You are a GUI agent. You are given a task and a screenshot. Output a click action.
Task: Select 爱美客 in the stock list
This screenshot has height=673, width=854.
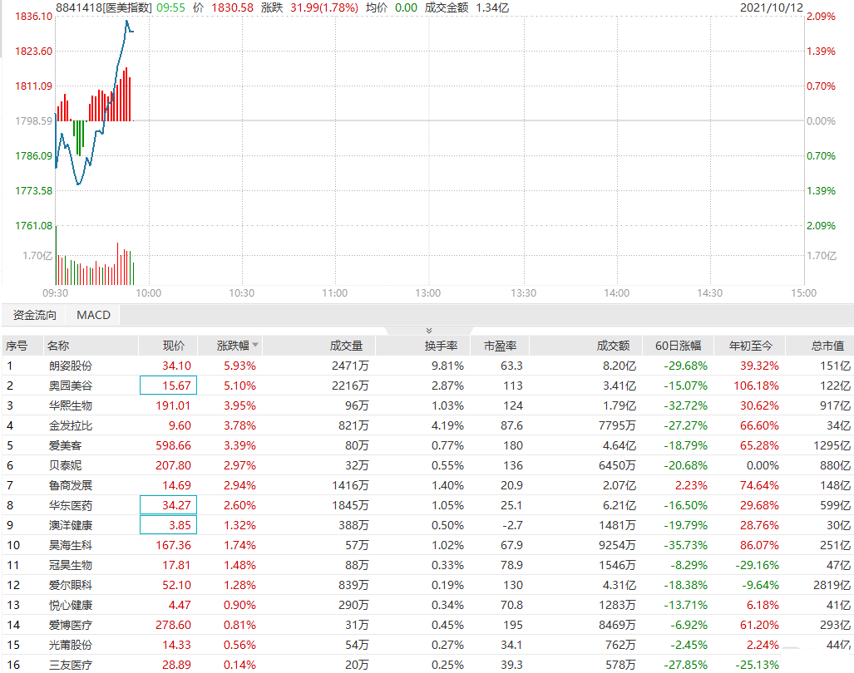(x=66, y=445)
